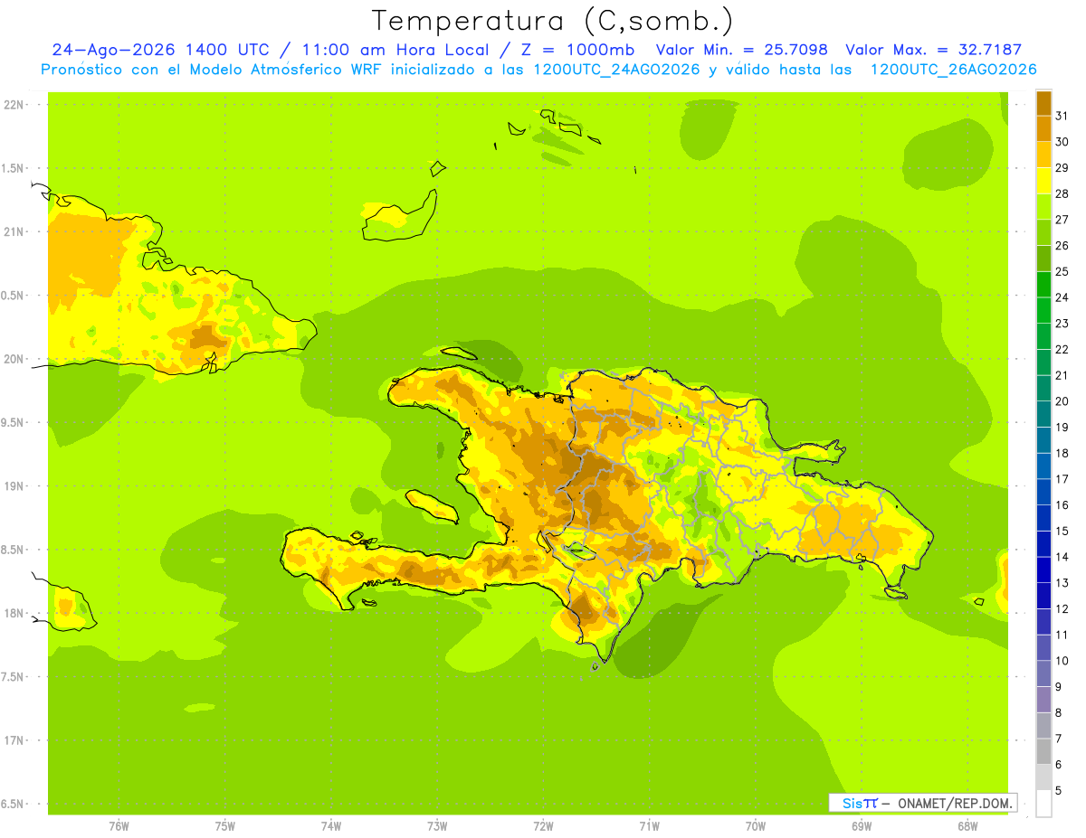Select 'Valor Max. = 32.7187' text

(x=934, y=51)
